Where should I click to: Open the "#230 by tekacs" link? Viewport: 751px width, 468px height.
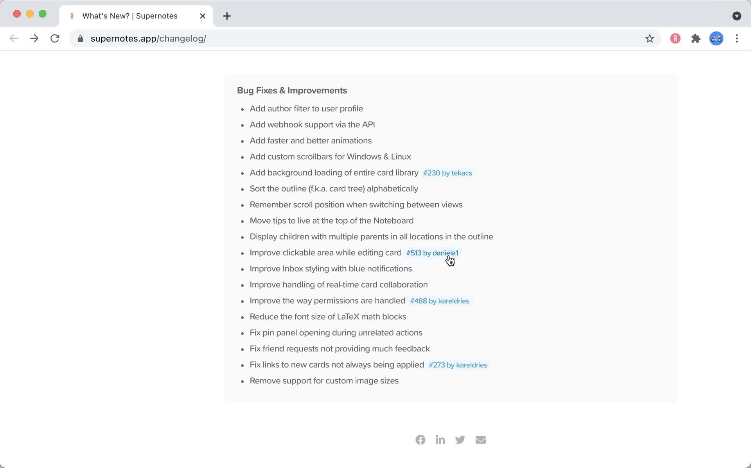pyautogui.click(x=447, y=173)
